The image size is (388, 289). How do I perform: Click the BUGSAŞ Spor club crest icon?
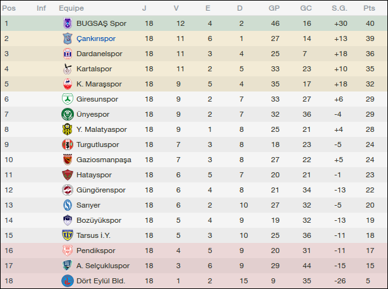pos(67,23)
